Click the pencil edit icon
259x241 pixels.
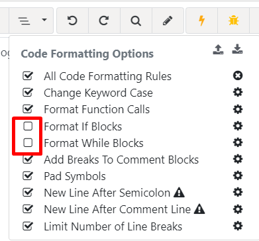click(x=168, y=21)
